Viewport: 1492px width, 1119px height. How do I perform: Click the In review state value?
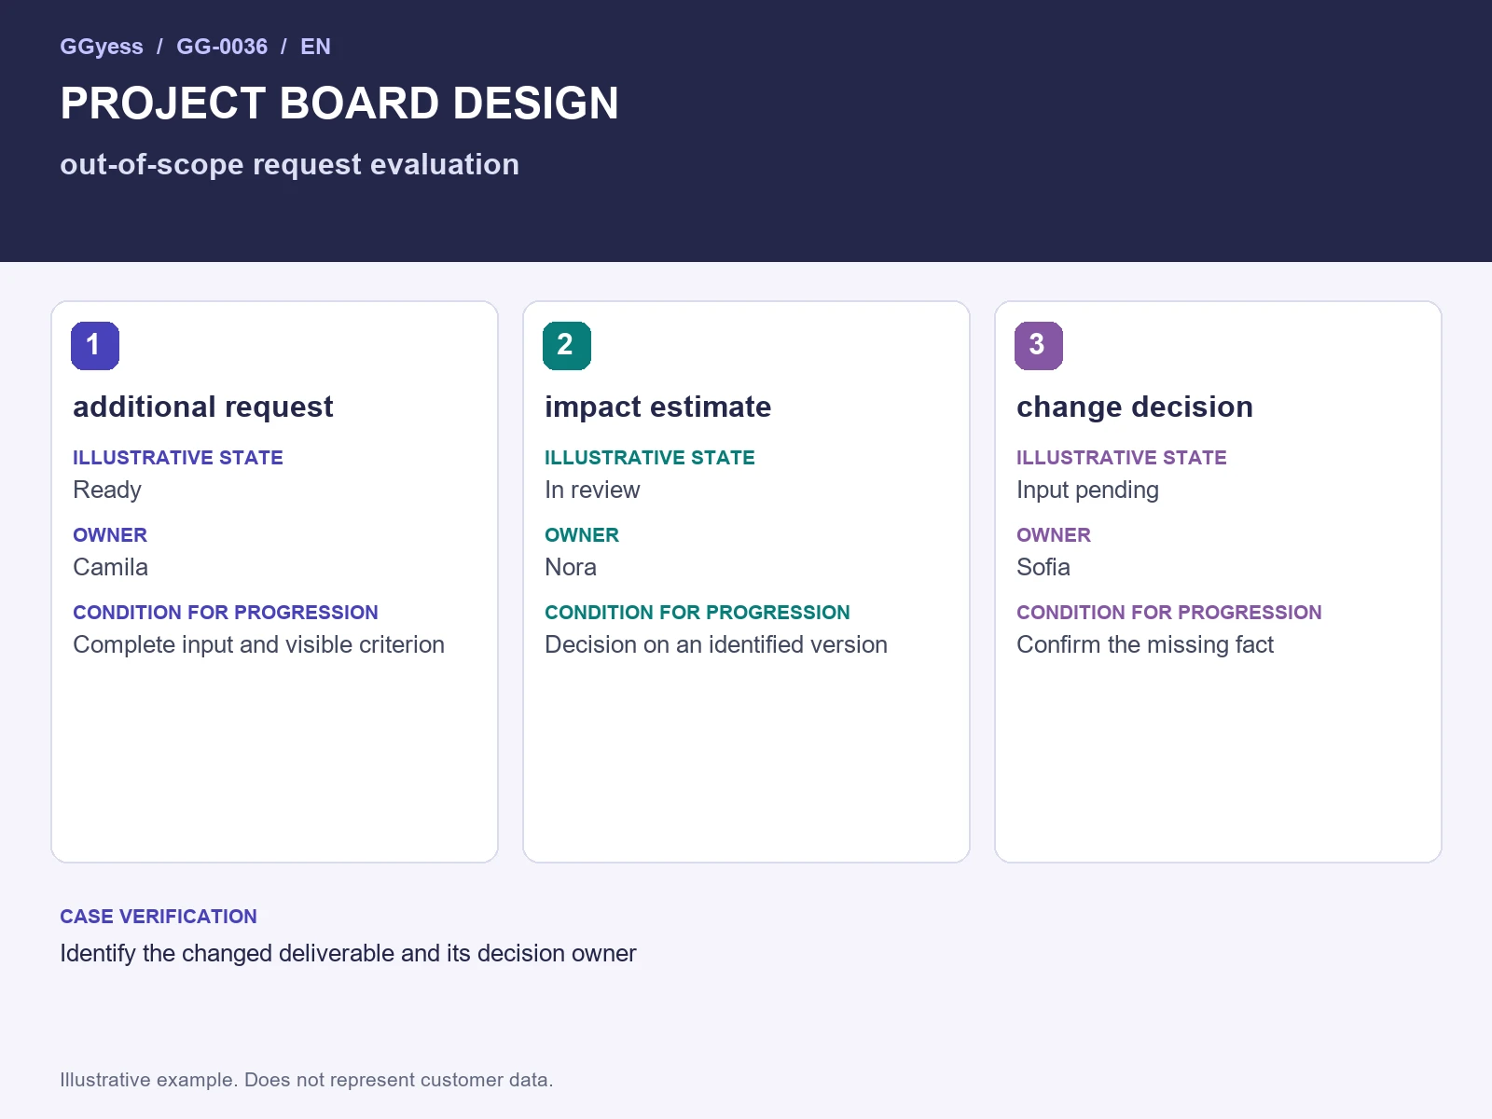592,490
